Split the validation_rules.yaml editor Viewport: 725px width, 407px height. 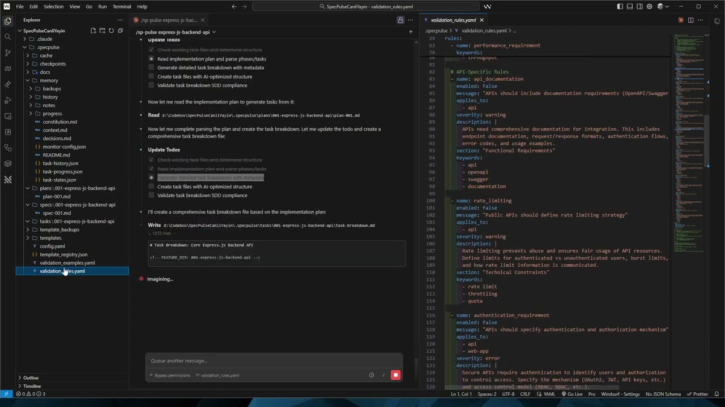[690, 20]
